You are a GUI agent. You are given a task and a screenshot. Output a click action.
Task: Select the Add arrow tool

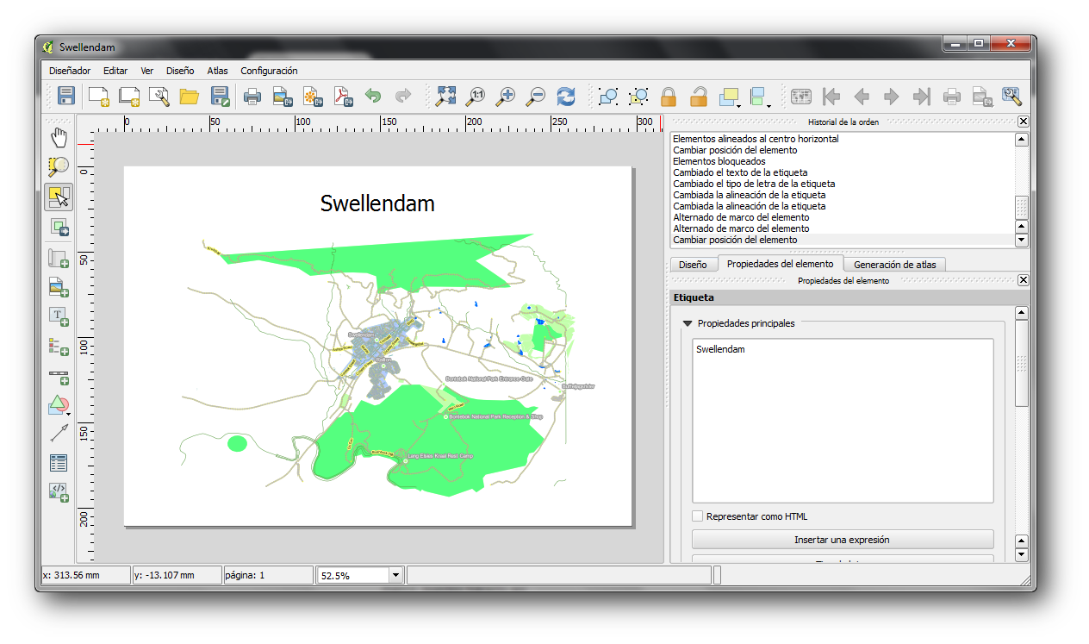[59, 434]
